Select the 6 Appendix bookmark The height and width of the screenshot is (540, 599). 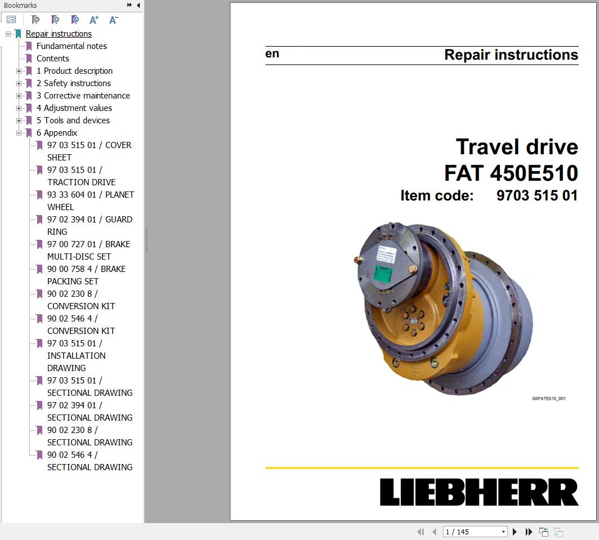pos(57,133)
